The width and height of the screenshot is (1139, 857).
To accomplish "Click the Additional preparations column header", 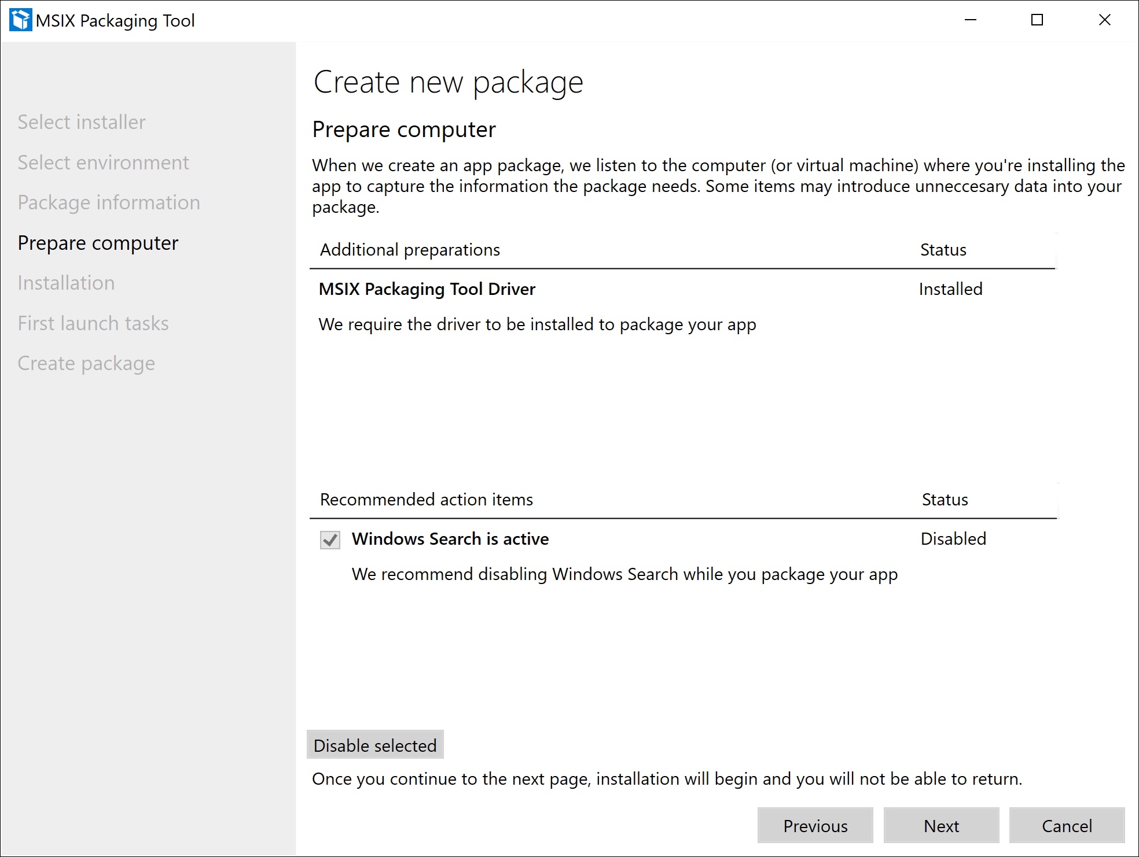I will 410,250.
